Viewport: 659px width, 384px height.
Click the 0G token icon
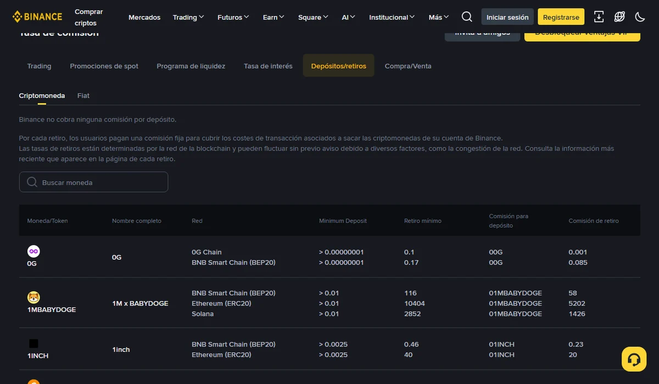point(33,251)
